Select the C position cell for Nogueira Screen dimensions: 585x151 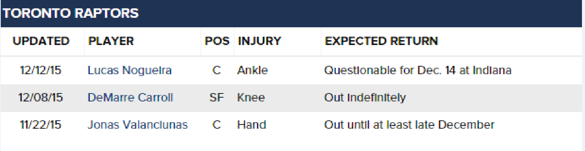pos(216,71)
